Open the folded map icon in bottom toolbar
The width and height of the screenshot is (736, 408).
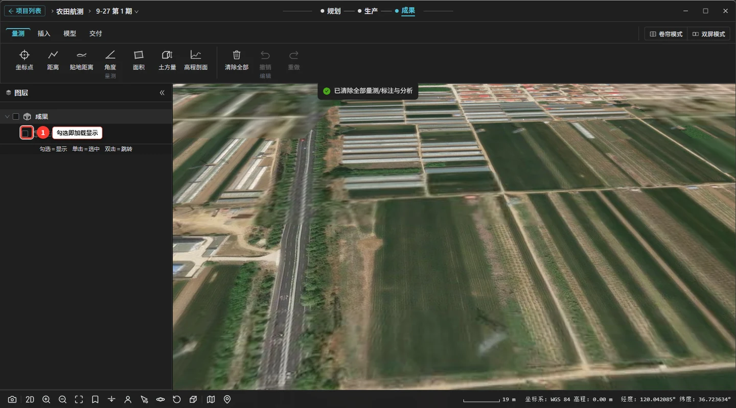(211, 399)
